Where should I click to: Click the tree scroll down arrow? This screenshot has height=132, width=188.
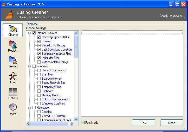(76, 119)
